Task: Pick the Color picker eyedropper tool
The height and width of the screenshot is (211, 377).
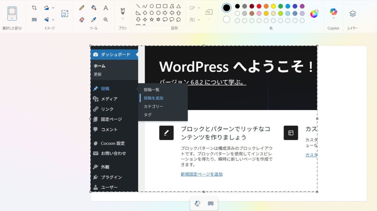Action: click(x=94, y=20)
